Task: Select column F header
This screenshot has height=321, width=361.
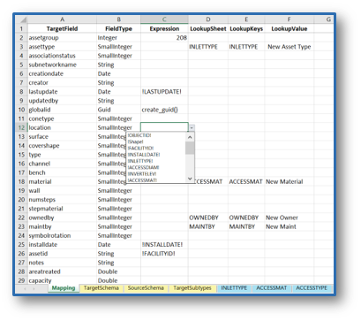Action: [x=290, y=19]
